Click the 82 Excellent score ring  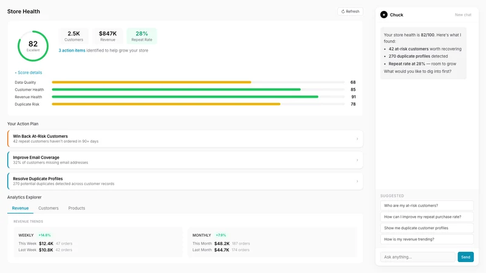[33, 46]
